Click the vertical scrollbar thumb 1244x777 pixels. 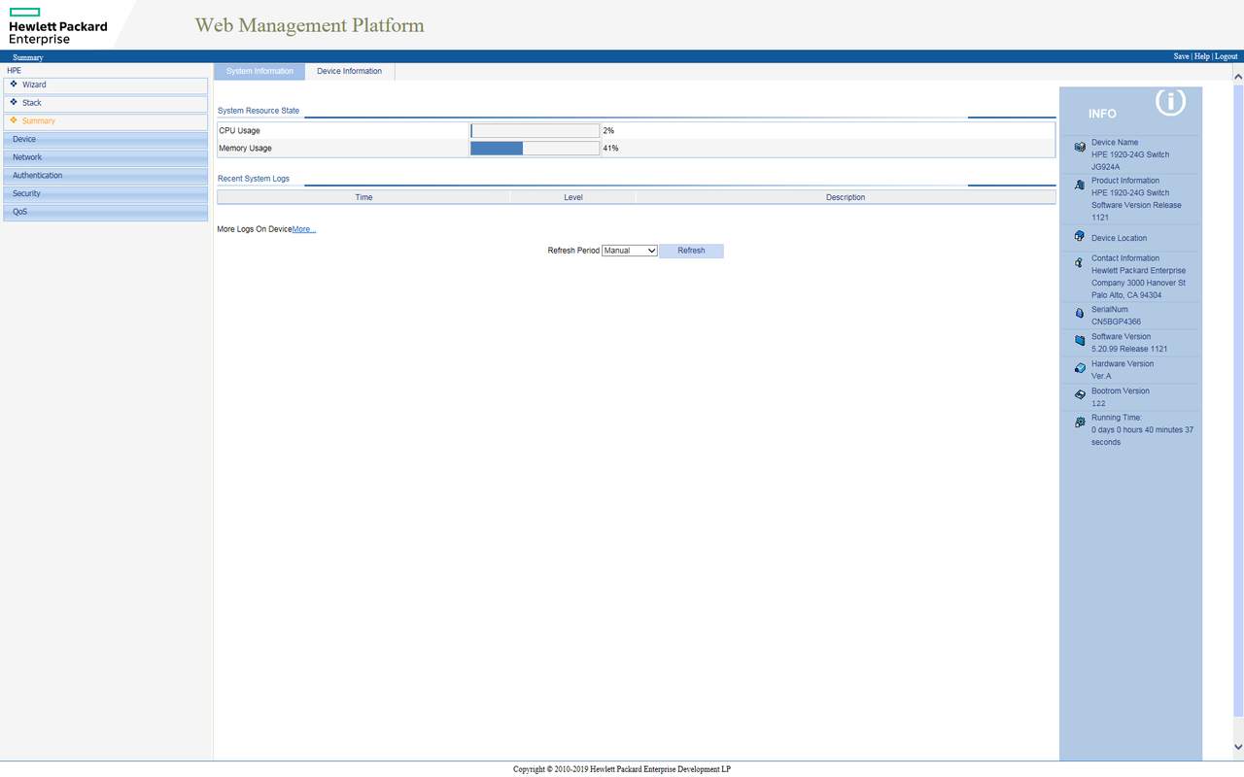tap(1238, 400)
